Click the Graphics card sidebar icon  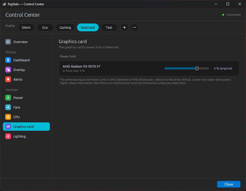point(8,127)
